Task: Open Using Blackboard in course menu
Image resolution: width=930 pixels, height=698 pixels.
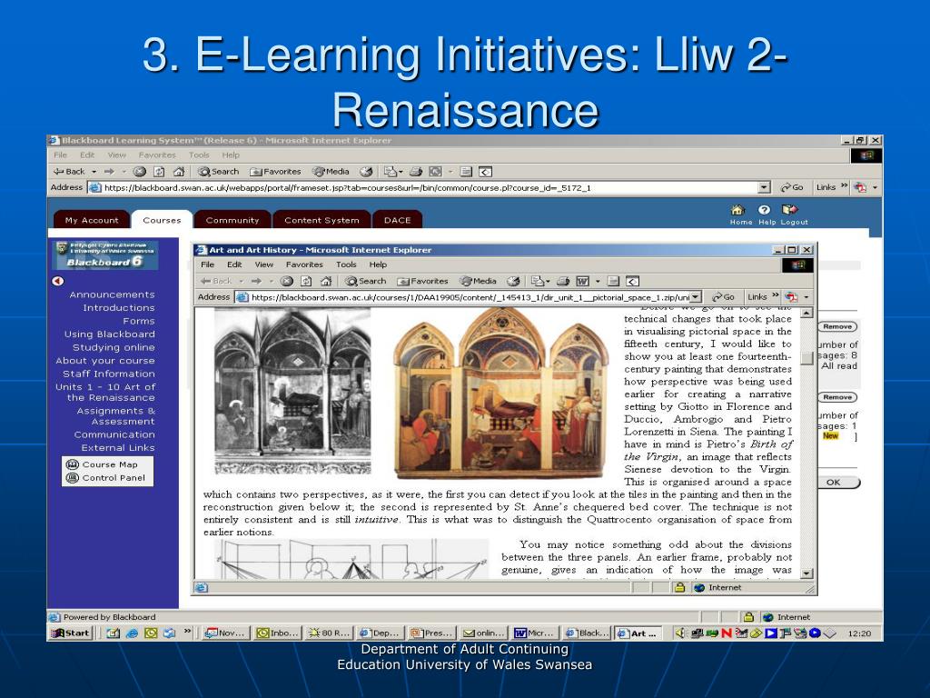Action: [110, 334]
